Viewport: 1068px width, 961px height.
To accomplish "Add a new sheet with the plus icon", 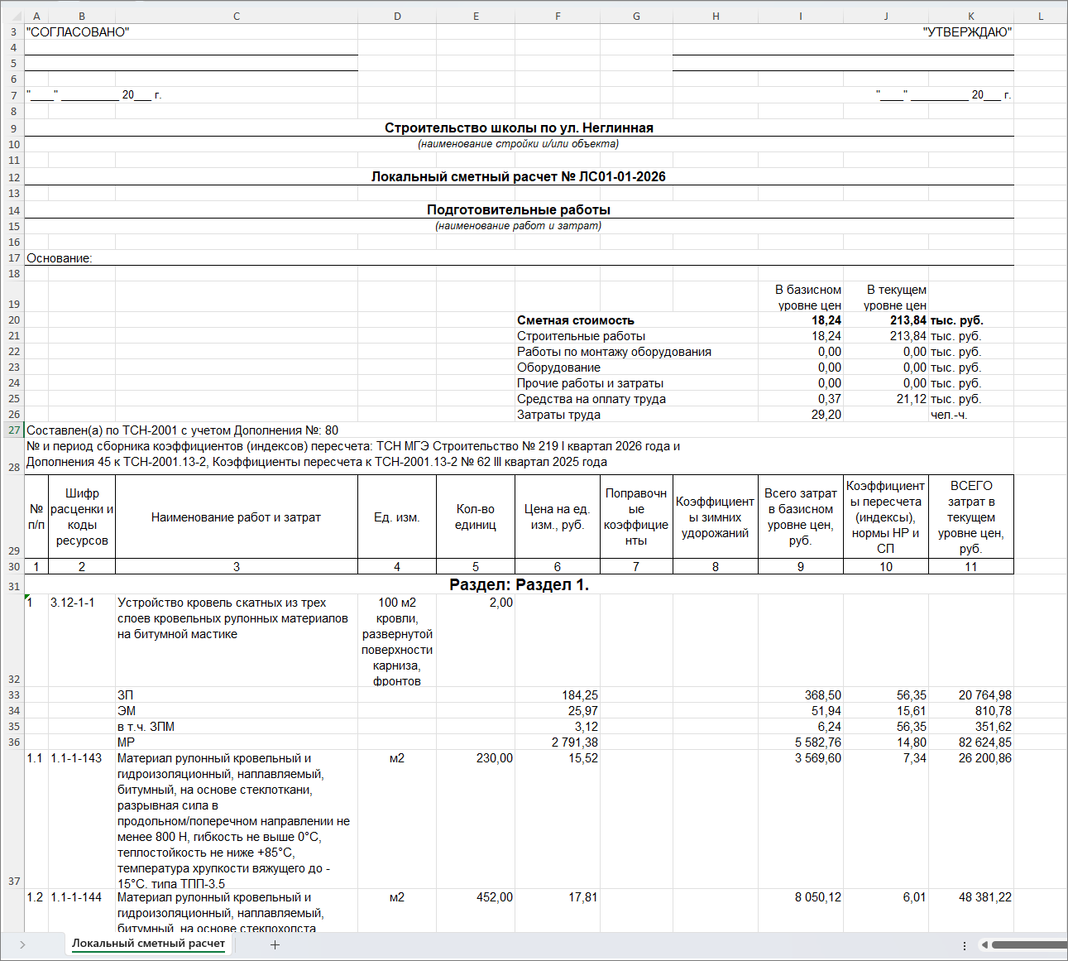I will [x=275, y=944].
